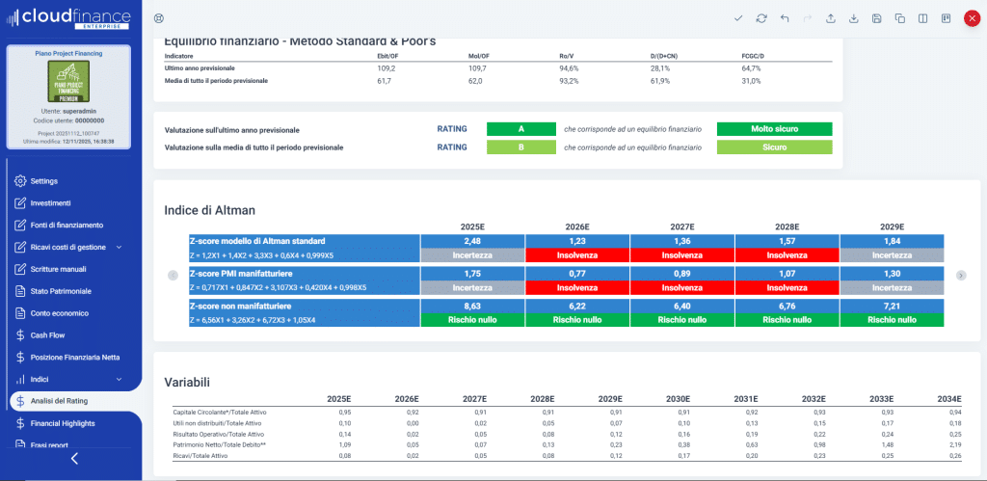Open the Cash Flow sidebar item
The width and height of the screenshot is (987, 481).
click(46, 335)
